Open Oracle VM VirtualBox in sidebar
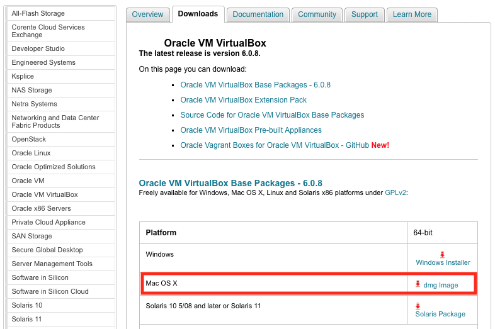The height and width of the screenshot is (329, 495). [x=60, y=195]
